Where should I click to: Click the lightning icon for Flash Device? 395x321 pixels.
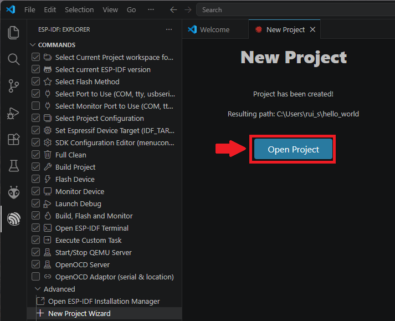pos(47,179)
